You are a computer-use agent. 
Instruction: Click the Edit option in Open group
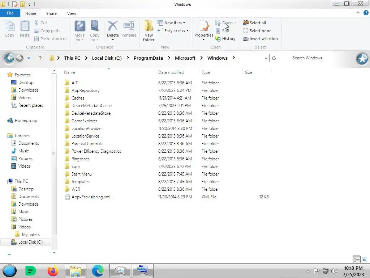223,31
